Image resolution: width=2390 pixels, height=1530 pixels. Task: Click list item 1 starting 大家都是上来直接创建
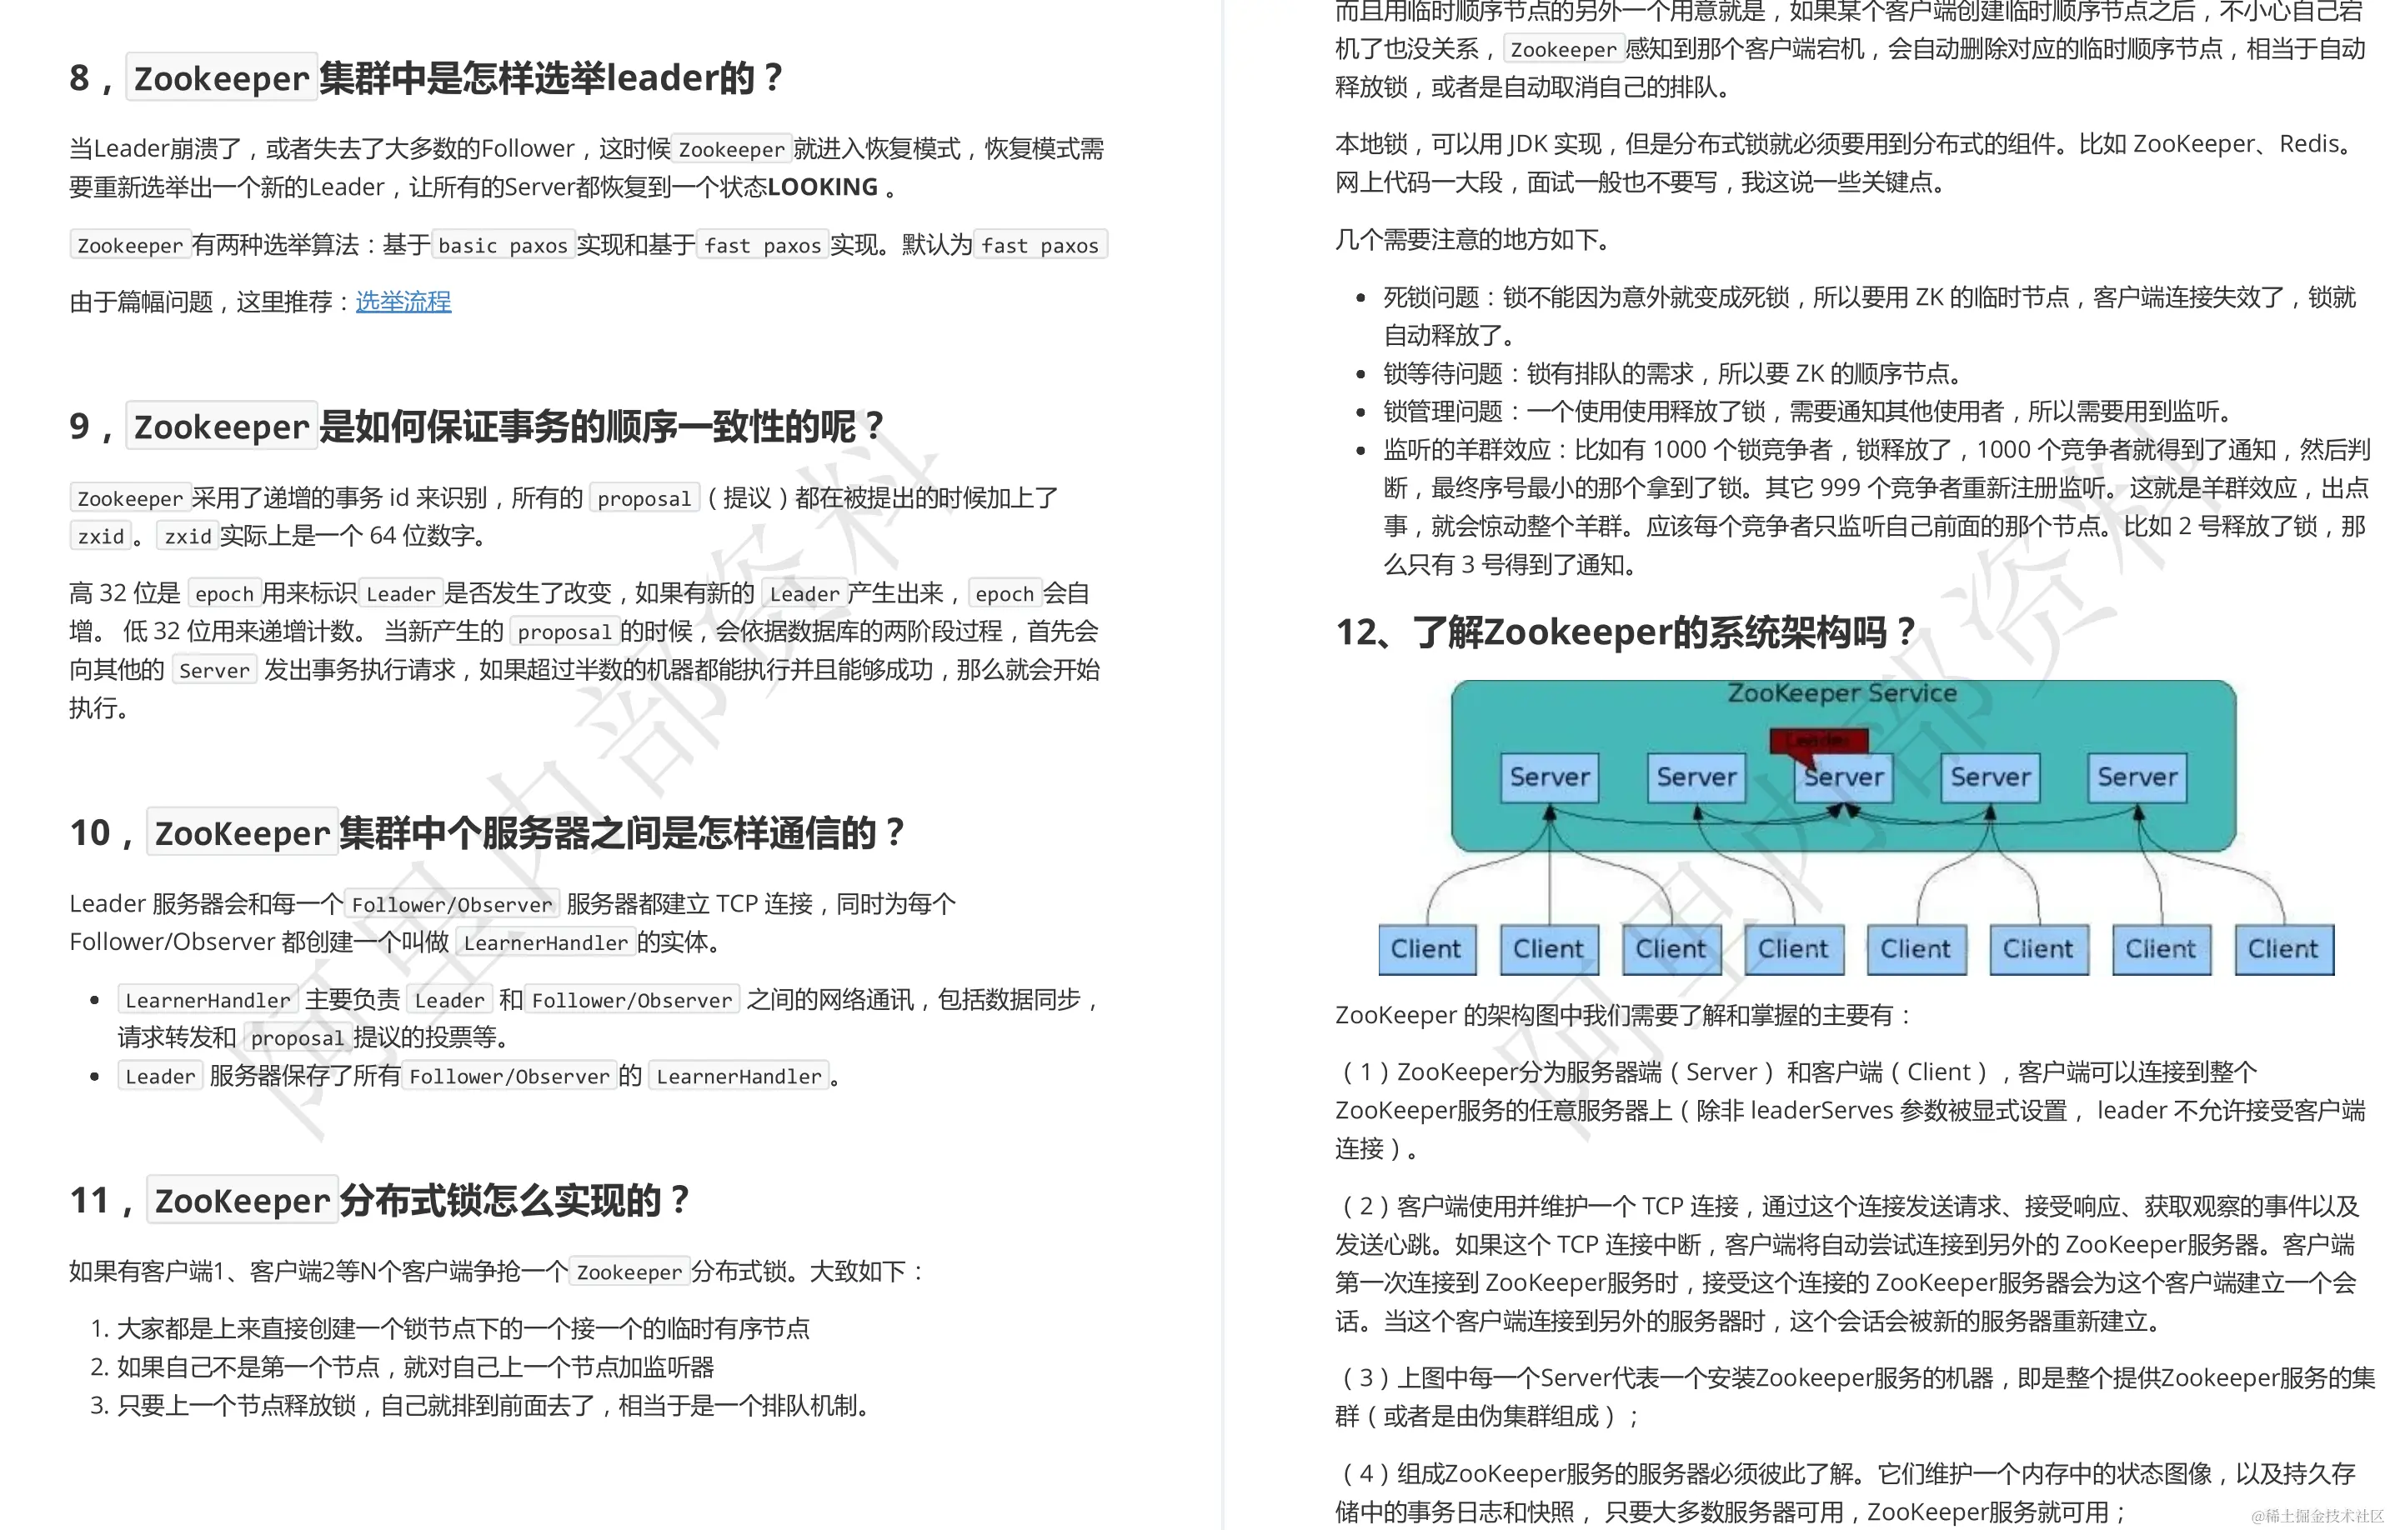click(x=463, y=1328)
